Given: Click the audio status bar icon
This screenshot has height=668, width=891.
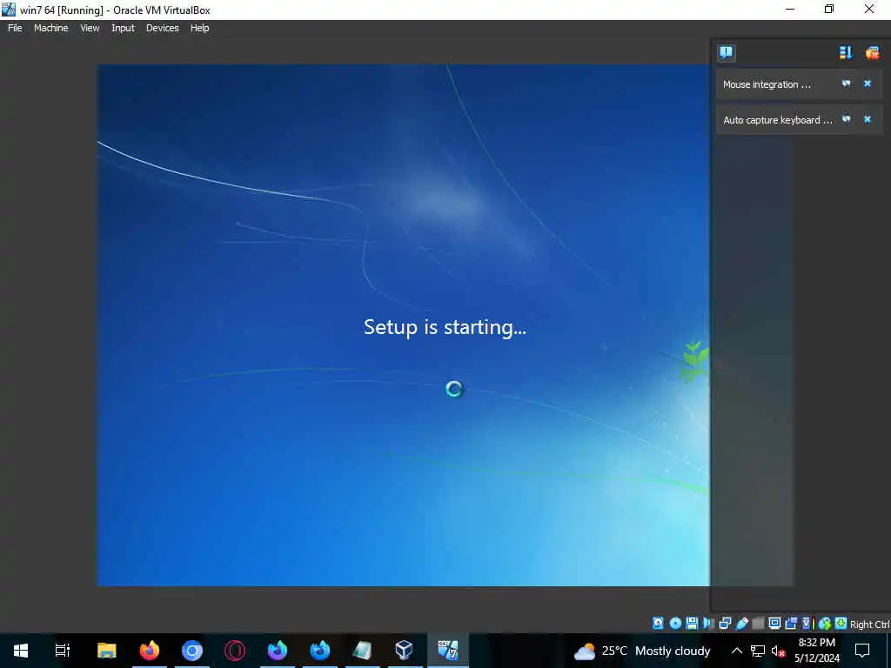Looking at the screenshot, I should tap(708, 623).
